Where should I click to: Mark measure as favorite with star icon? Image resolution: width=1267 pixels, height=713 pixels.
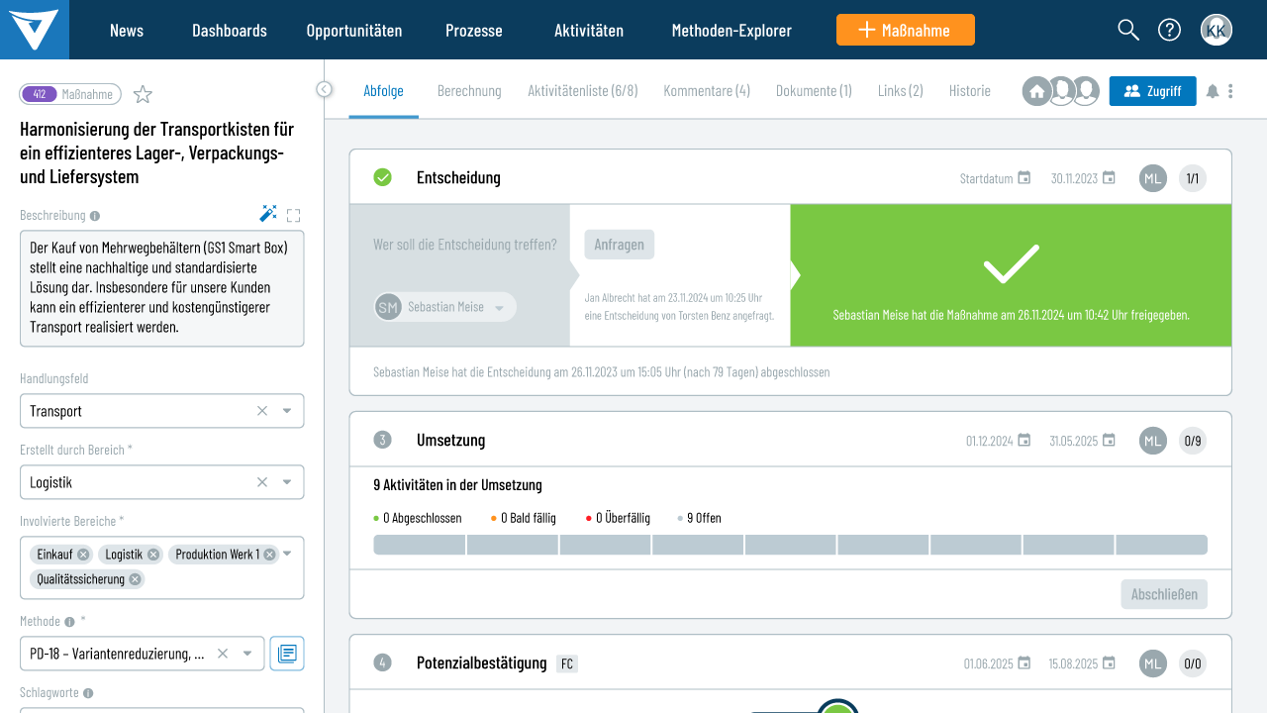pyautogui.click(x=144, y=95)
